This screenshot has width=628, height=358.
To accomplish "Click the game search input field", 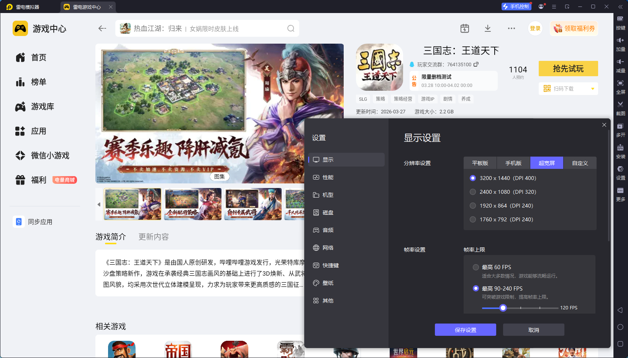I will click(207, 28).
